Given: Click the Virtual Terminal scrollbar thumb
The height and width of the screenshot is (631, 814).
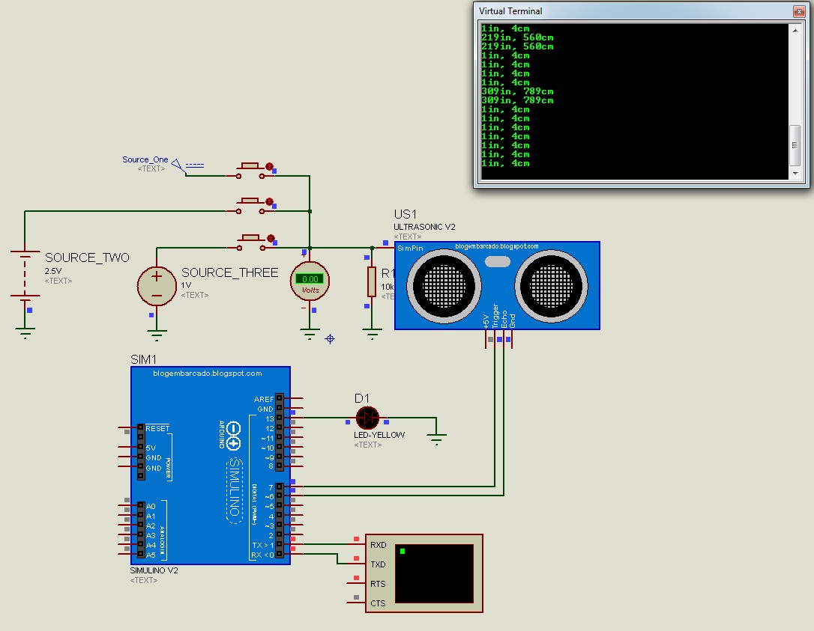Looking at the screenshot, I should 794,146.
